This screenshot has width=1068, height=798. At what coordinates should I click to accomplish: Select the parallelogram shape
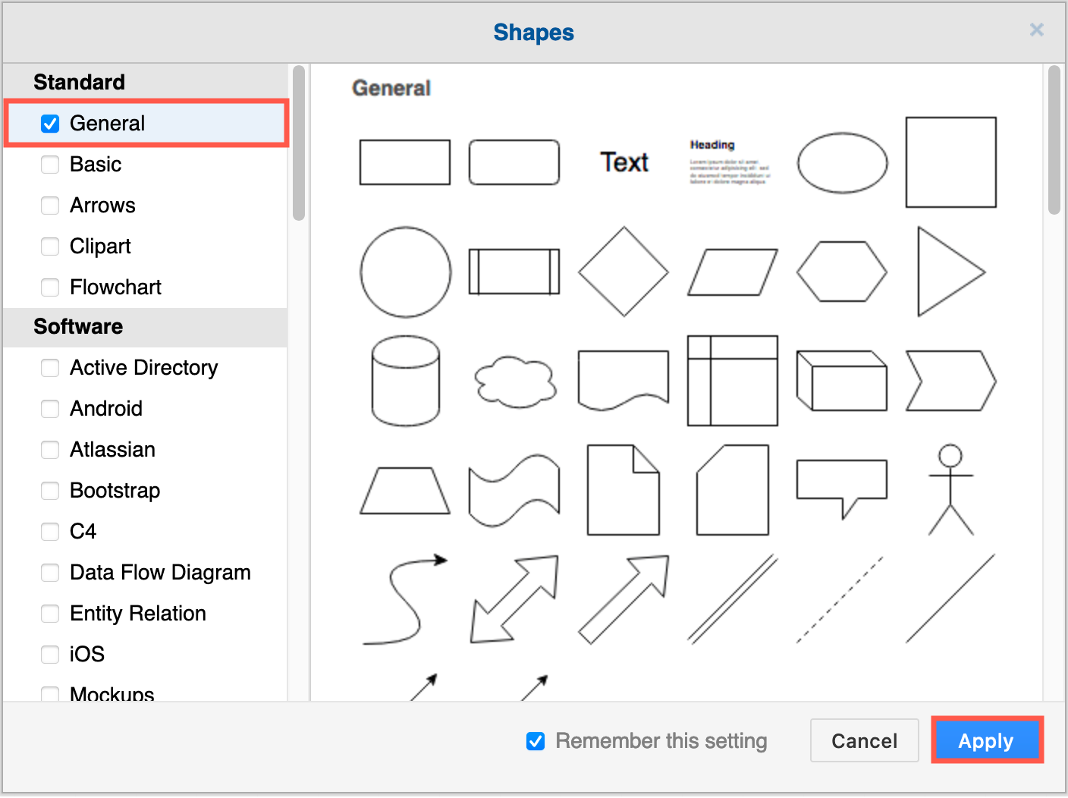click(x=732, y=272)
